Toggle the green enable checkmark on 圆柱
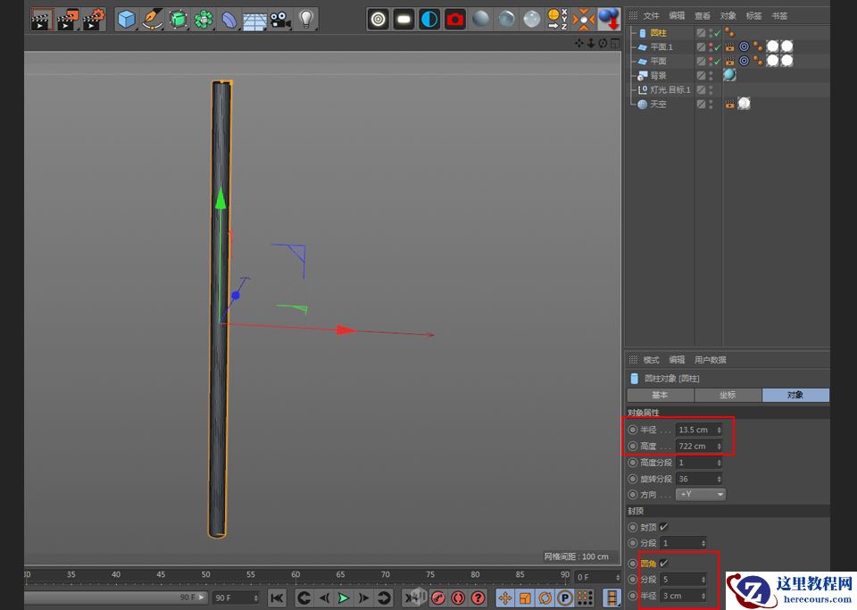Screen dimensions: 857x610 717,33
